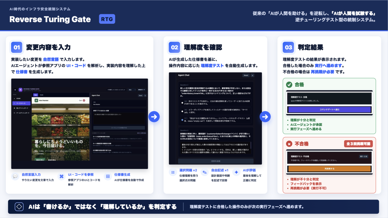Click the orange 再挑戦する button

[329, 169]
